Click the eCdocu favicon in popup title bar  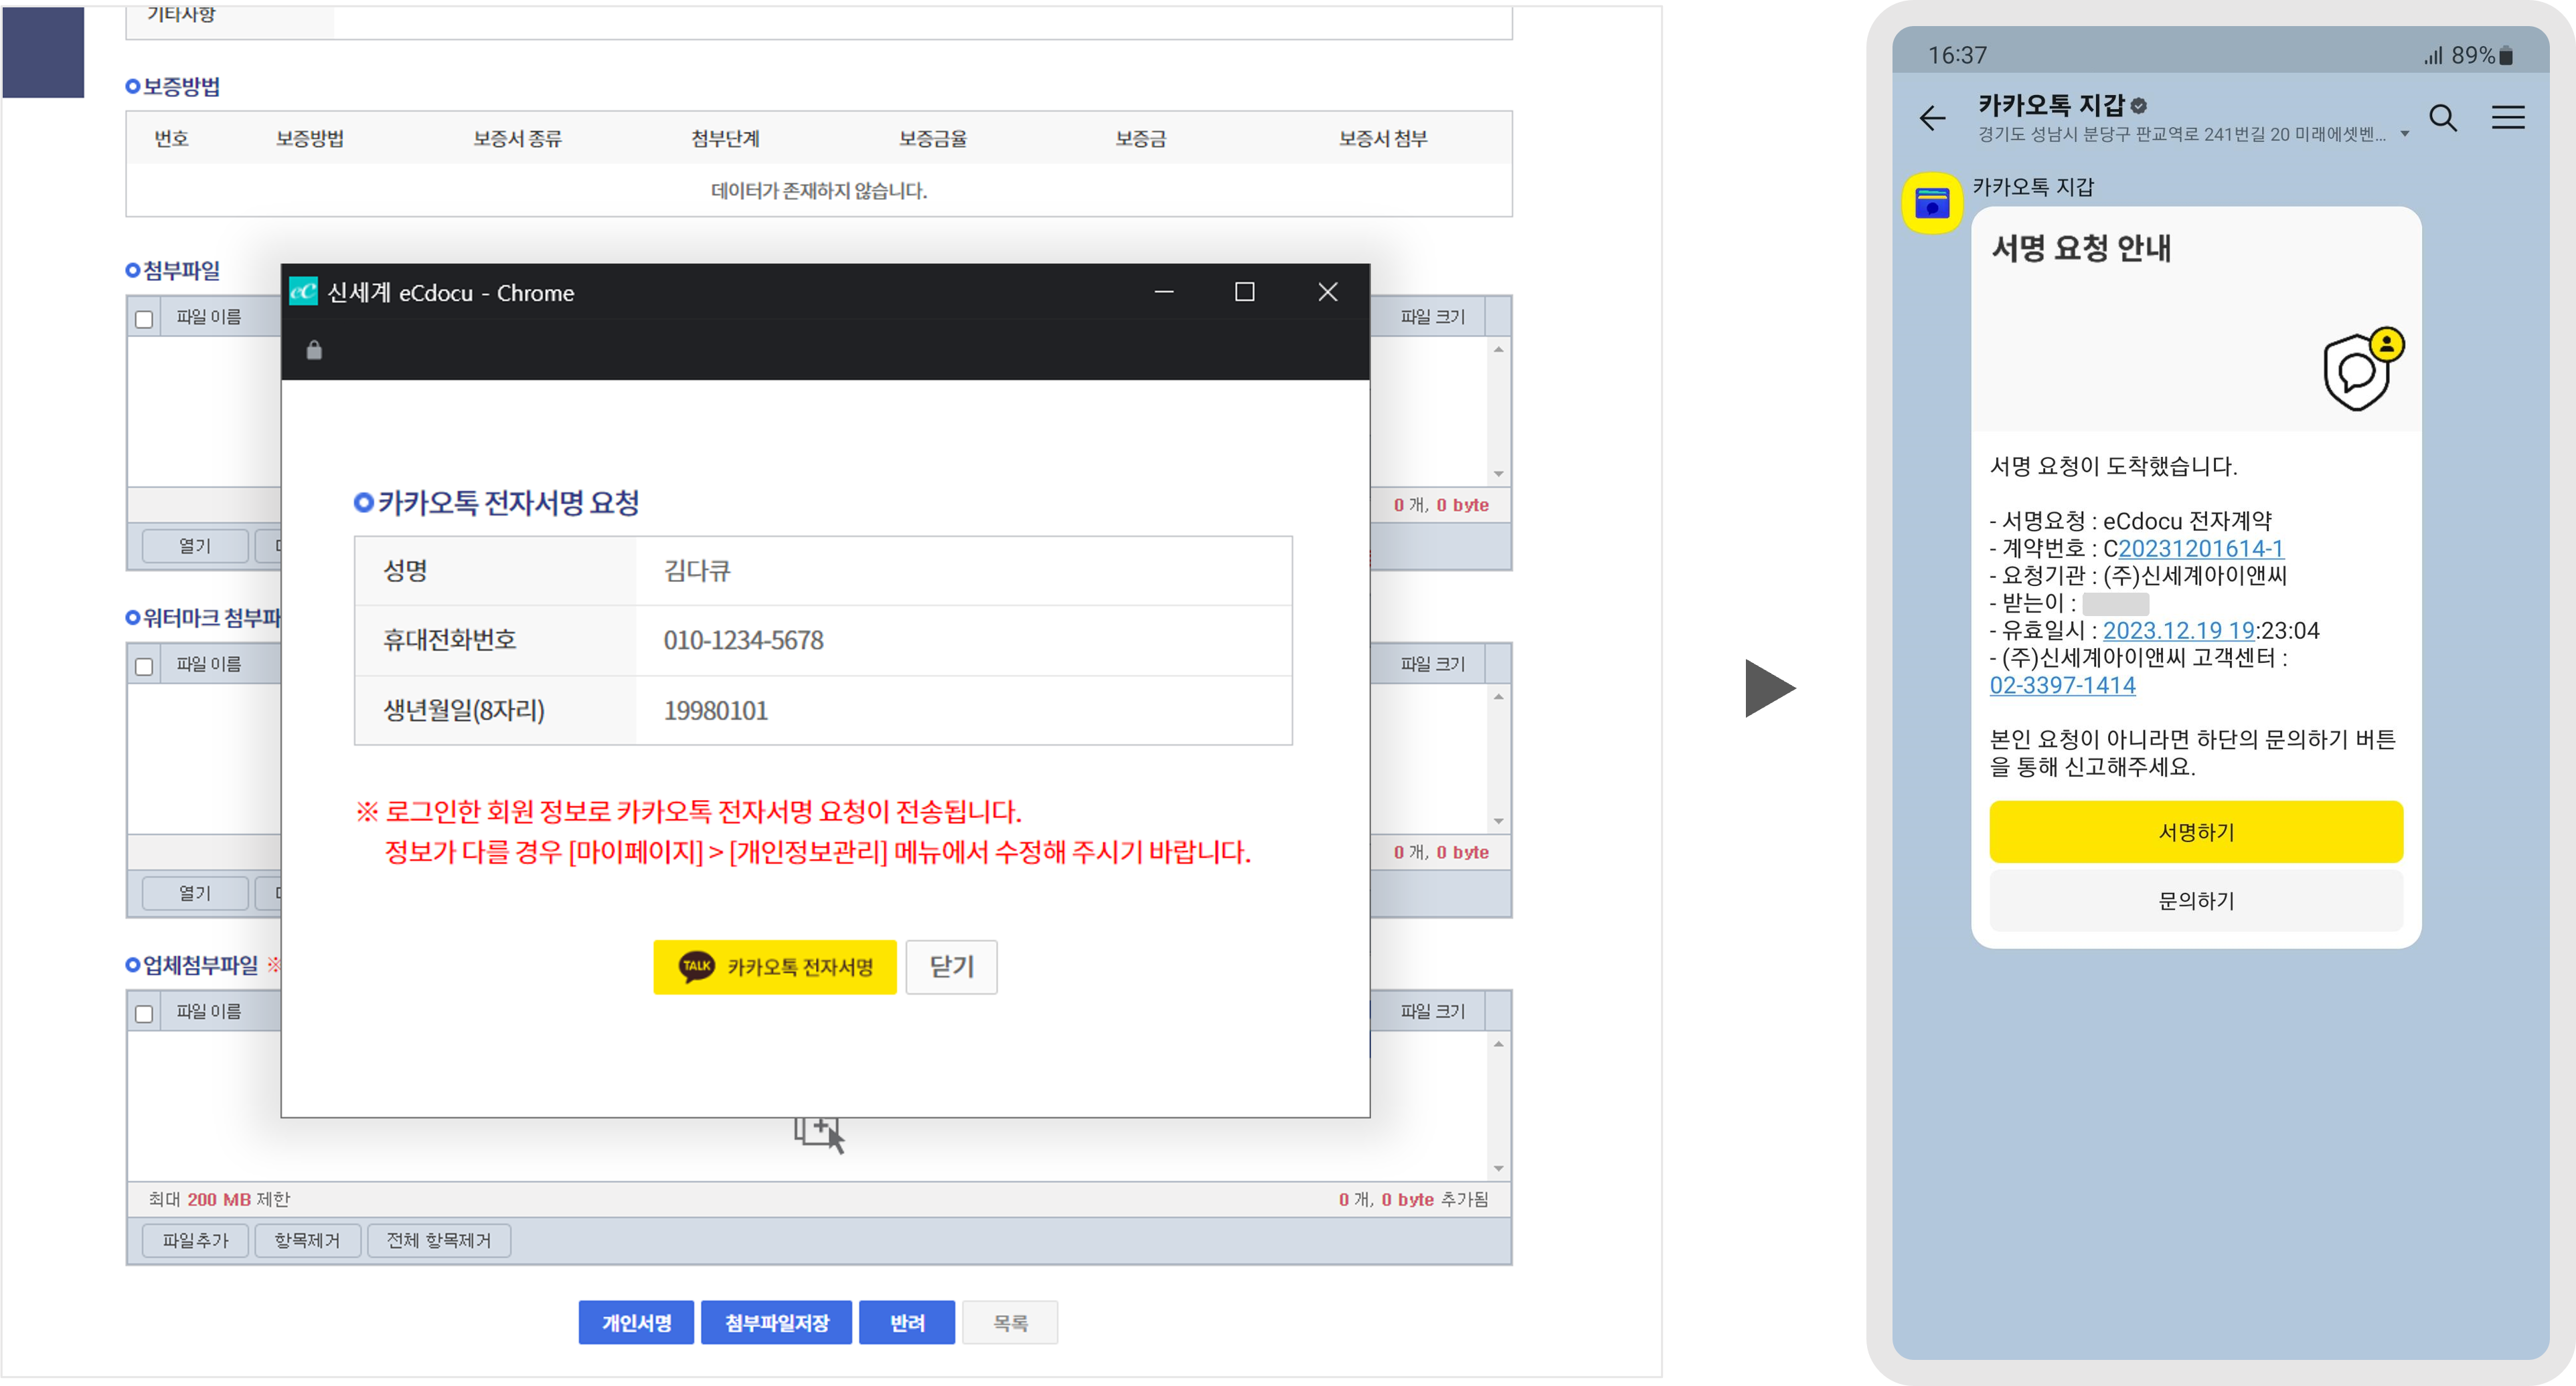pos(303,292)
